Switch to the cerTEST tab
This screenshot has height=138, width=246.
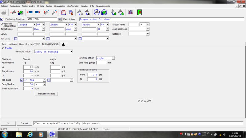pos(35,44)
